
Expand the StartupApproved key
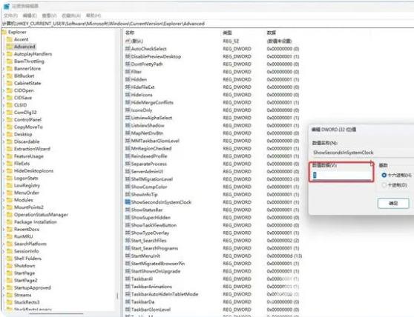point(4,287)
